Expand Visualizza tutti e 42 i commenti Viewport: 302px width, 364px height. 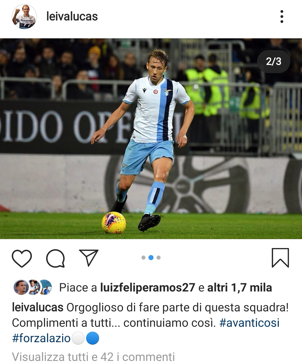[x=93, y=357]
